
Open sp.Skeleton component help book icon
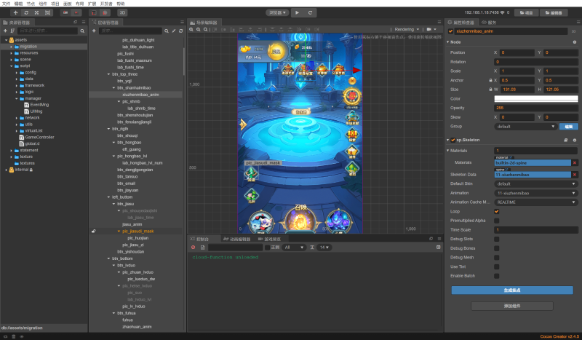tap(566, 140)
